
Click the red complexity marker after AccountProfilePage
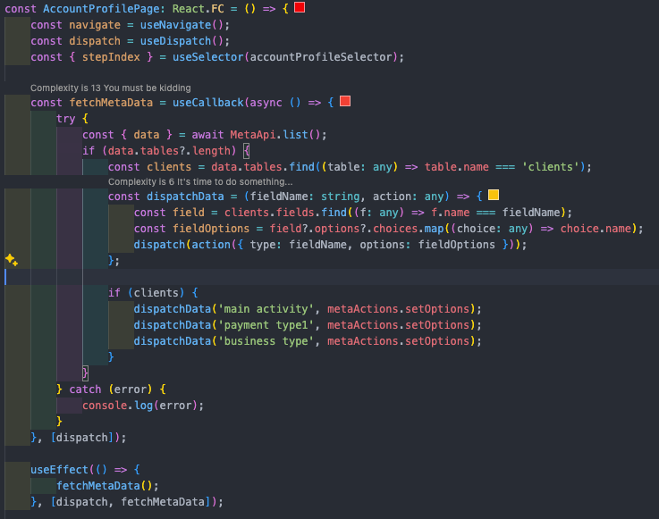(300, 7)
